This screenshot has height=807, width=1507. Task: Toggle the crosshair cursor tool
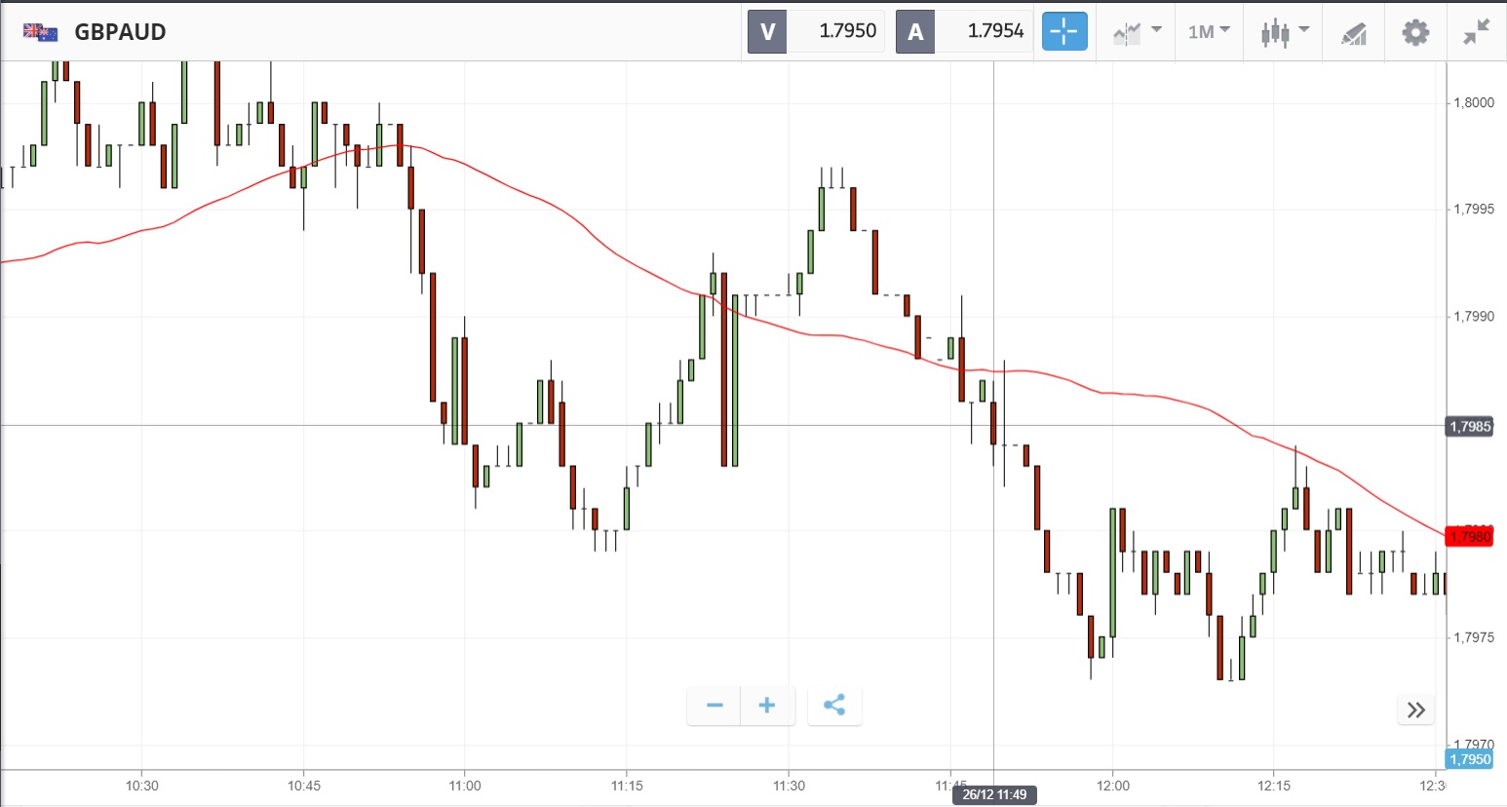coord(1063,31)
